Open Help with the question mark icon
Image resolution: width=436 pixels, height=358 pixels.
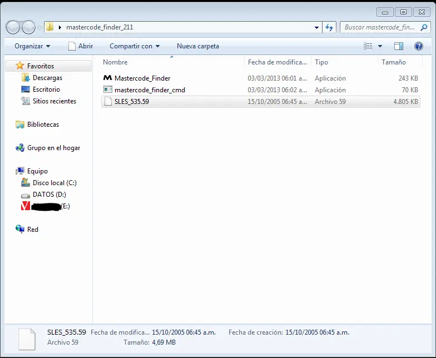coord(418,46)
